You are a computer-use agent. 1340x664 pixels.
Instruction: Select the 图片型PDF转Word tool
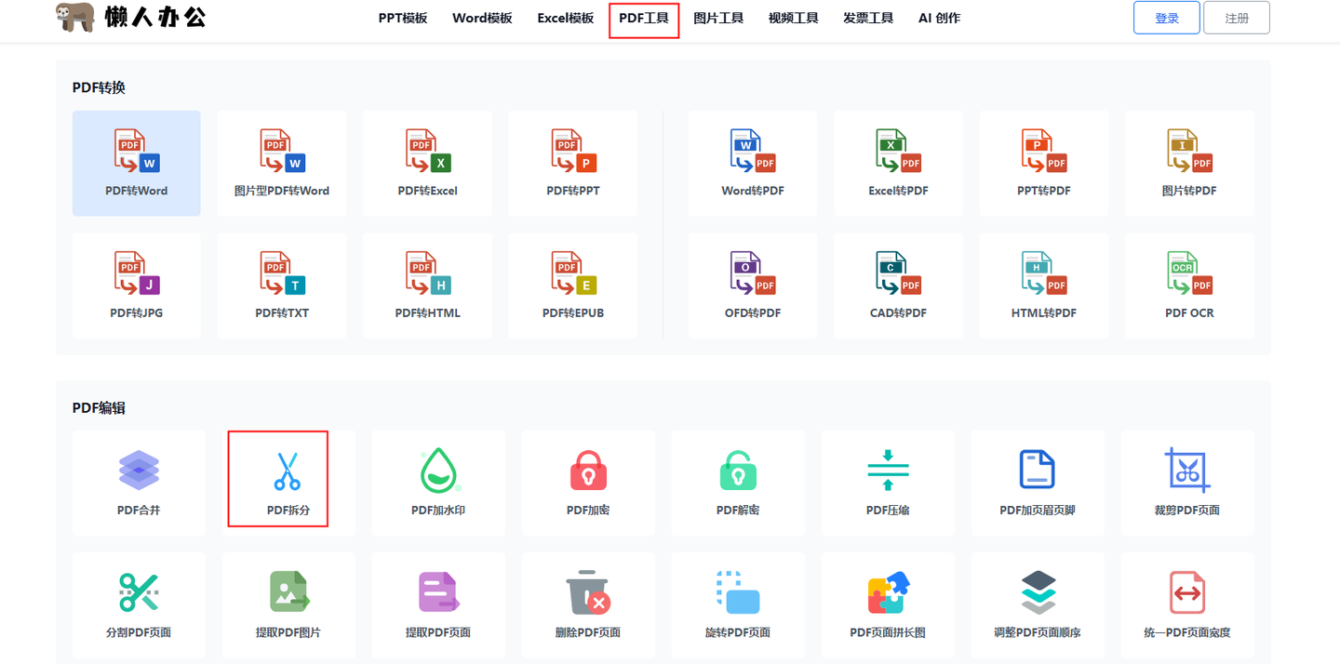click(282, 164)
